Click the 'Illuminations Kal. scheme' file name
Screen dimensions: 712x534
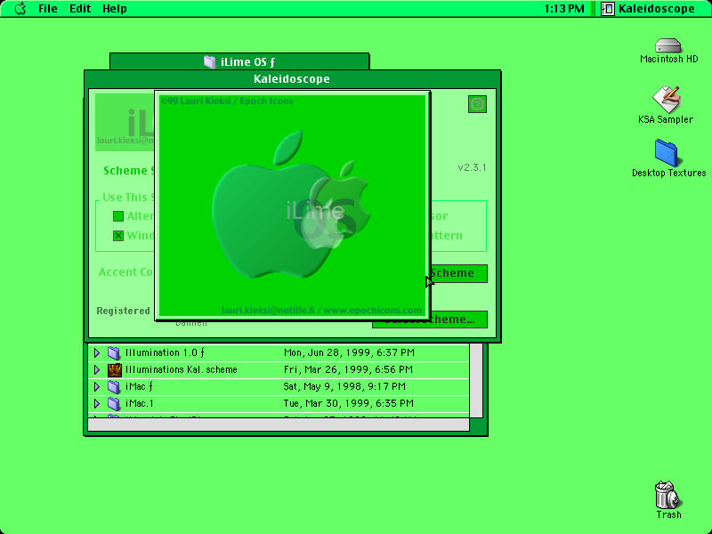(182, 369)
